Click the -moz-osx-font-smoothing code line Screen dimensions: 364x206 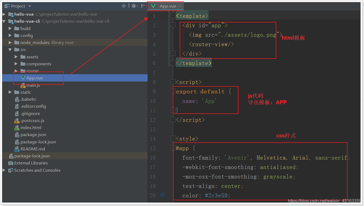pyautogui.click(x=239, y=177)
